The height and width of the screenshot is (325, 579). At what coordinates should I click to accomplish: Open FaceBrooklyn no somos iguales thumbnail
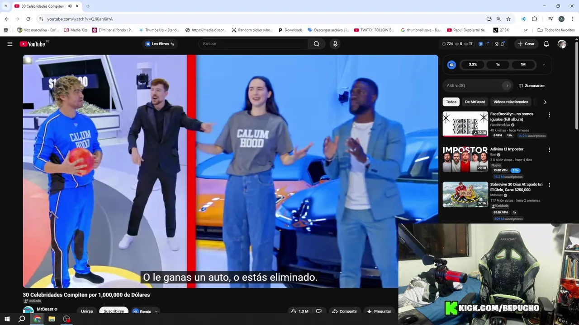point(465,124)
